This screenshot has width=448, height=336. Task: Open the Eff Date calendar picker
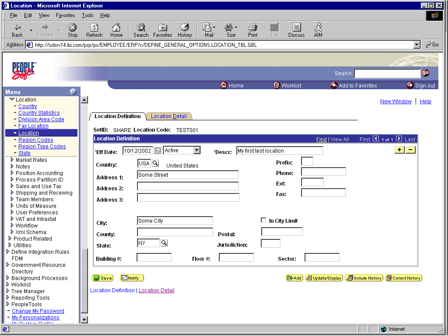click(x=157, y=150)
